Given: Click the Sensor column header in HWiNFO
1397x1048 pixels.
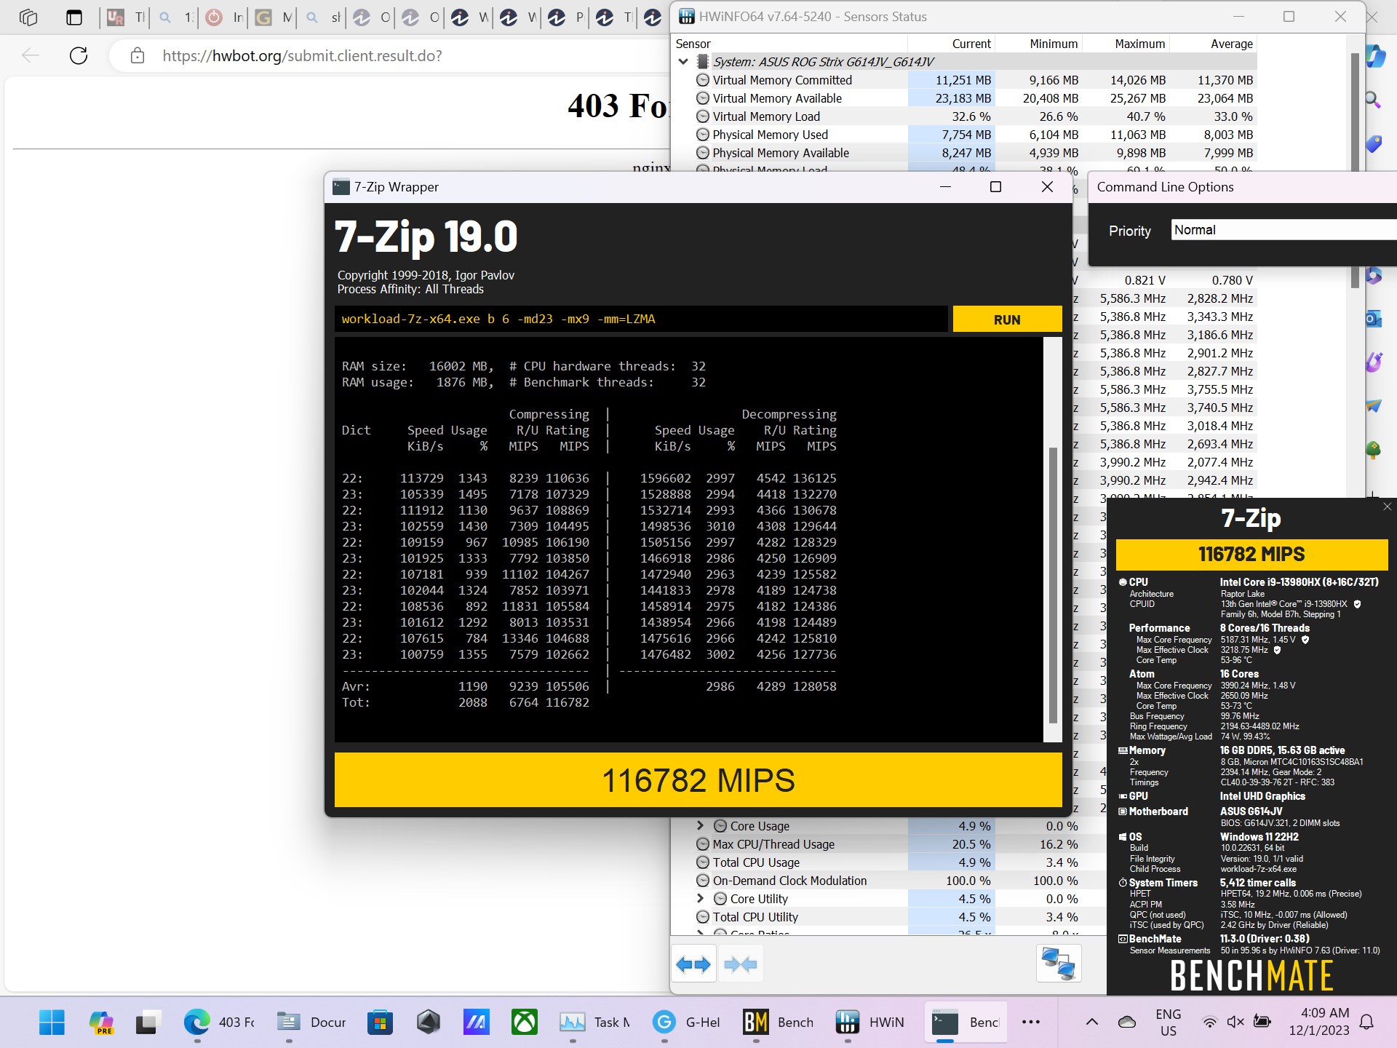Looking at the screenshot, I should point(789,44).
